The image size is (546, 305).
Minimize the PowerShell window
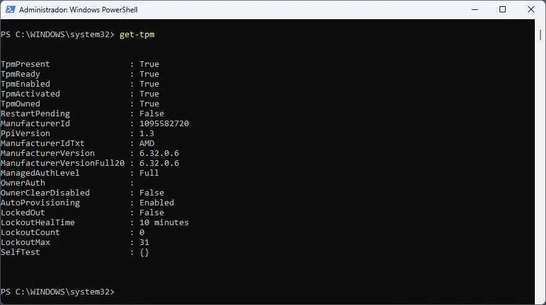[x=474, y=9]
